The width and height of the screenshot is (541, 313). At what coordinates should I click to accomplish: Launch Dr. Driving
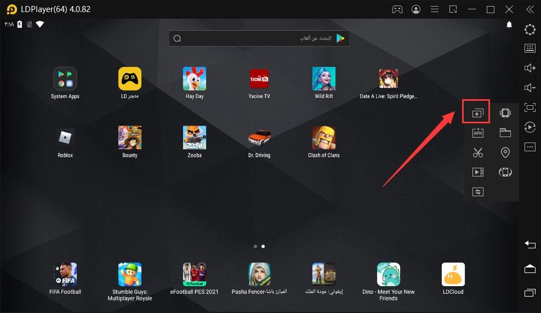point(259,138)
